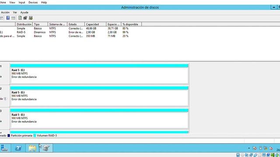The height and width of the screenshot is (157, 280).
Task: Click the green VirtualBox CPU status icon
Action: (x=273, y=155)
